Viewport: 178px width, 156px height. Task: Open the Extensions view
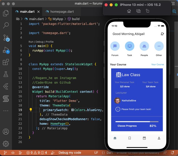(x=6, y=62)
